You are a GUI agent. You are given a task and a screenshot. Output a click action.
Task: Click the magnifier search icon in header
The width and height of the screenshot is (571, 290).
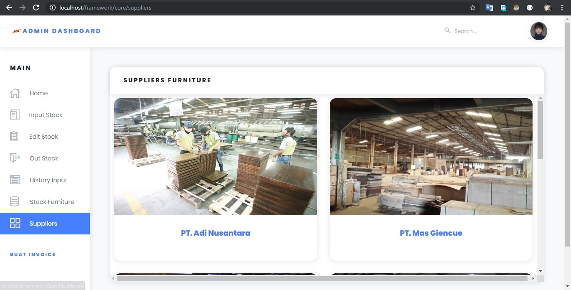point(447,30)
